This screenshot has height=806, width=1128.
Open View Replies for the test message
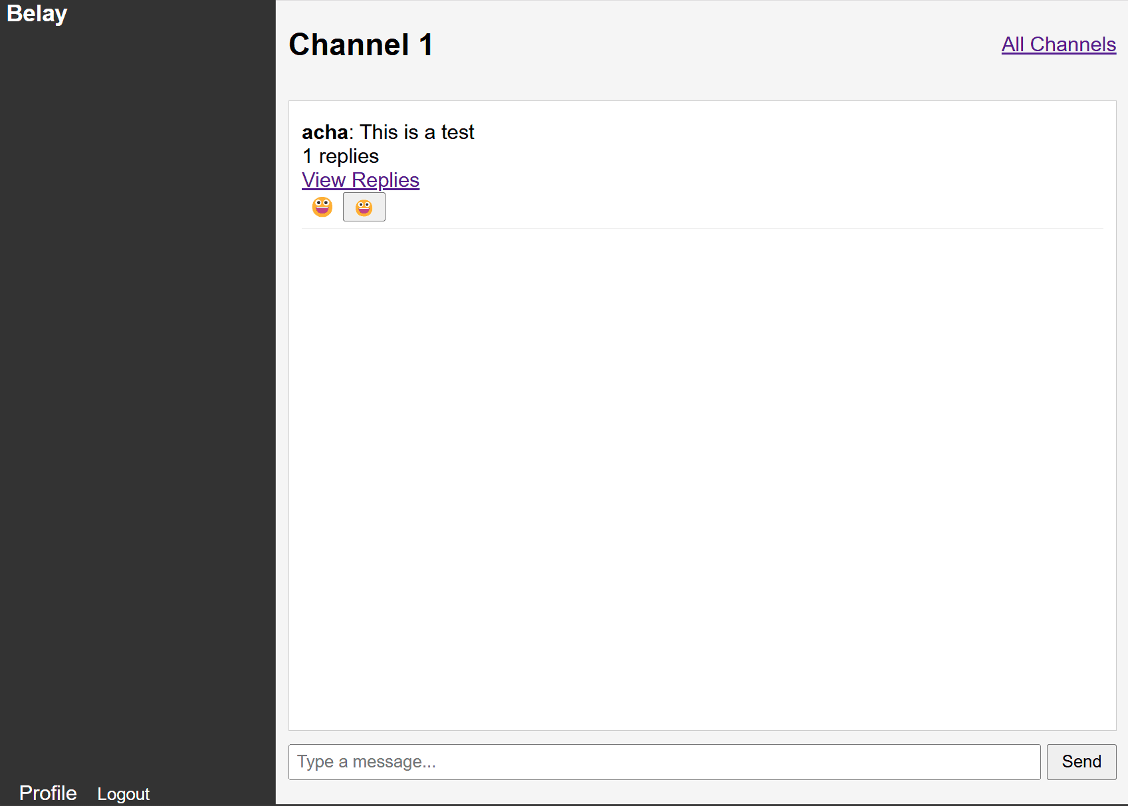pos(360,180)
